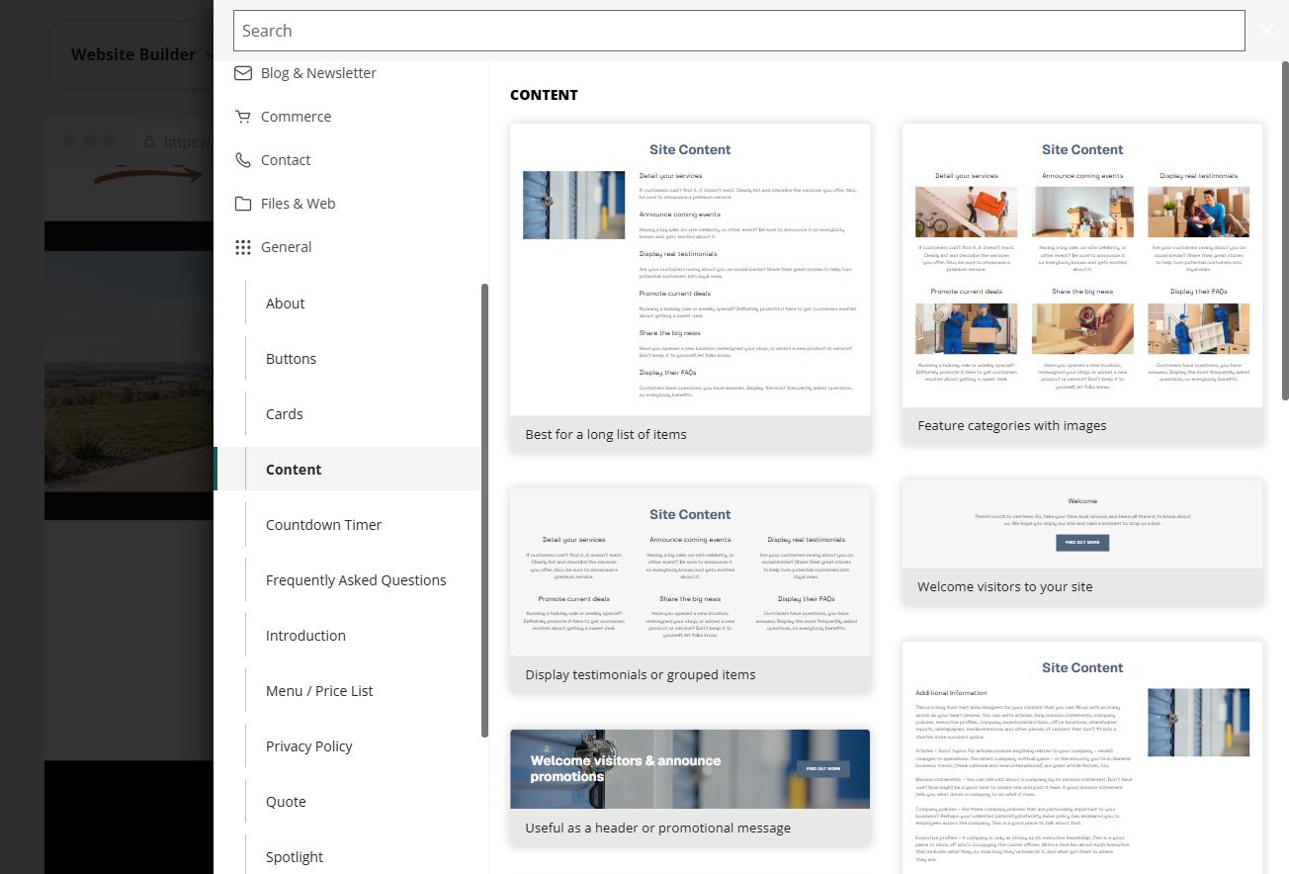This screenshot has width=1289, height=874.
Task: Pick 'Feature categories with images' layout
Action: coord(1082,284)
